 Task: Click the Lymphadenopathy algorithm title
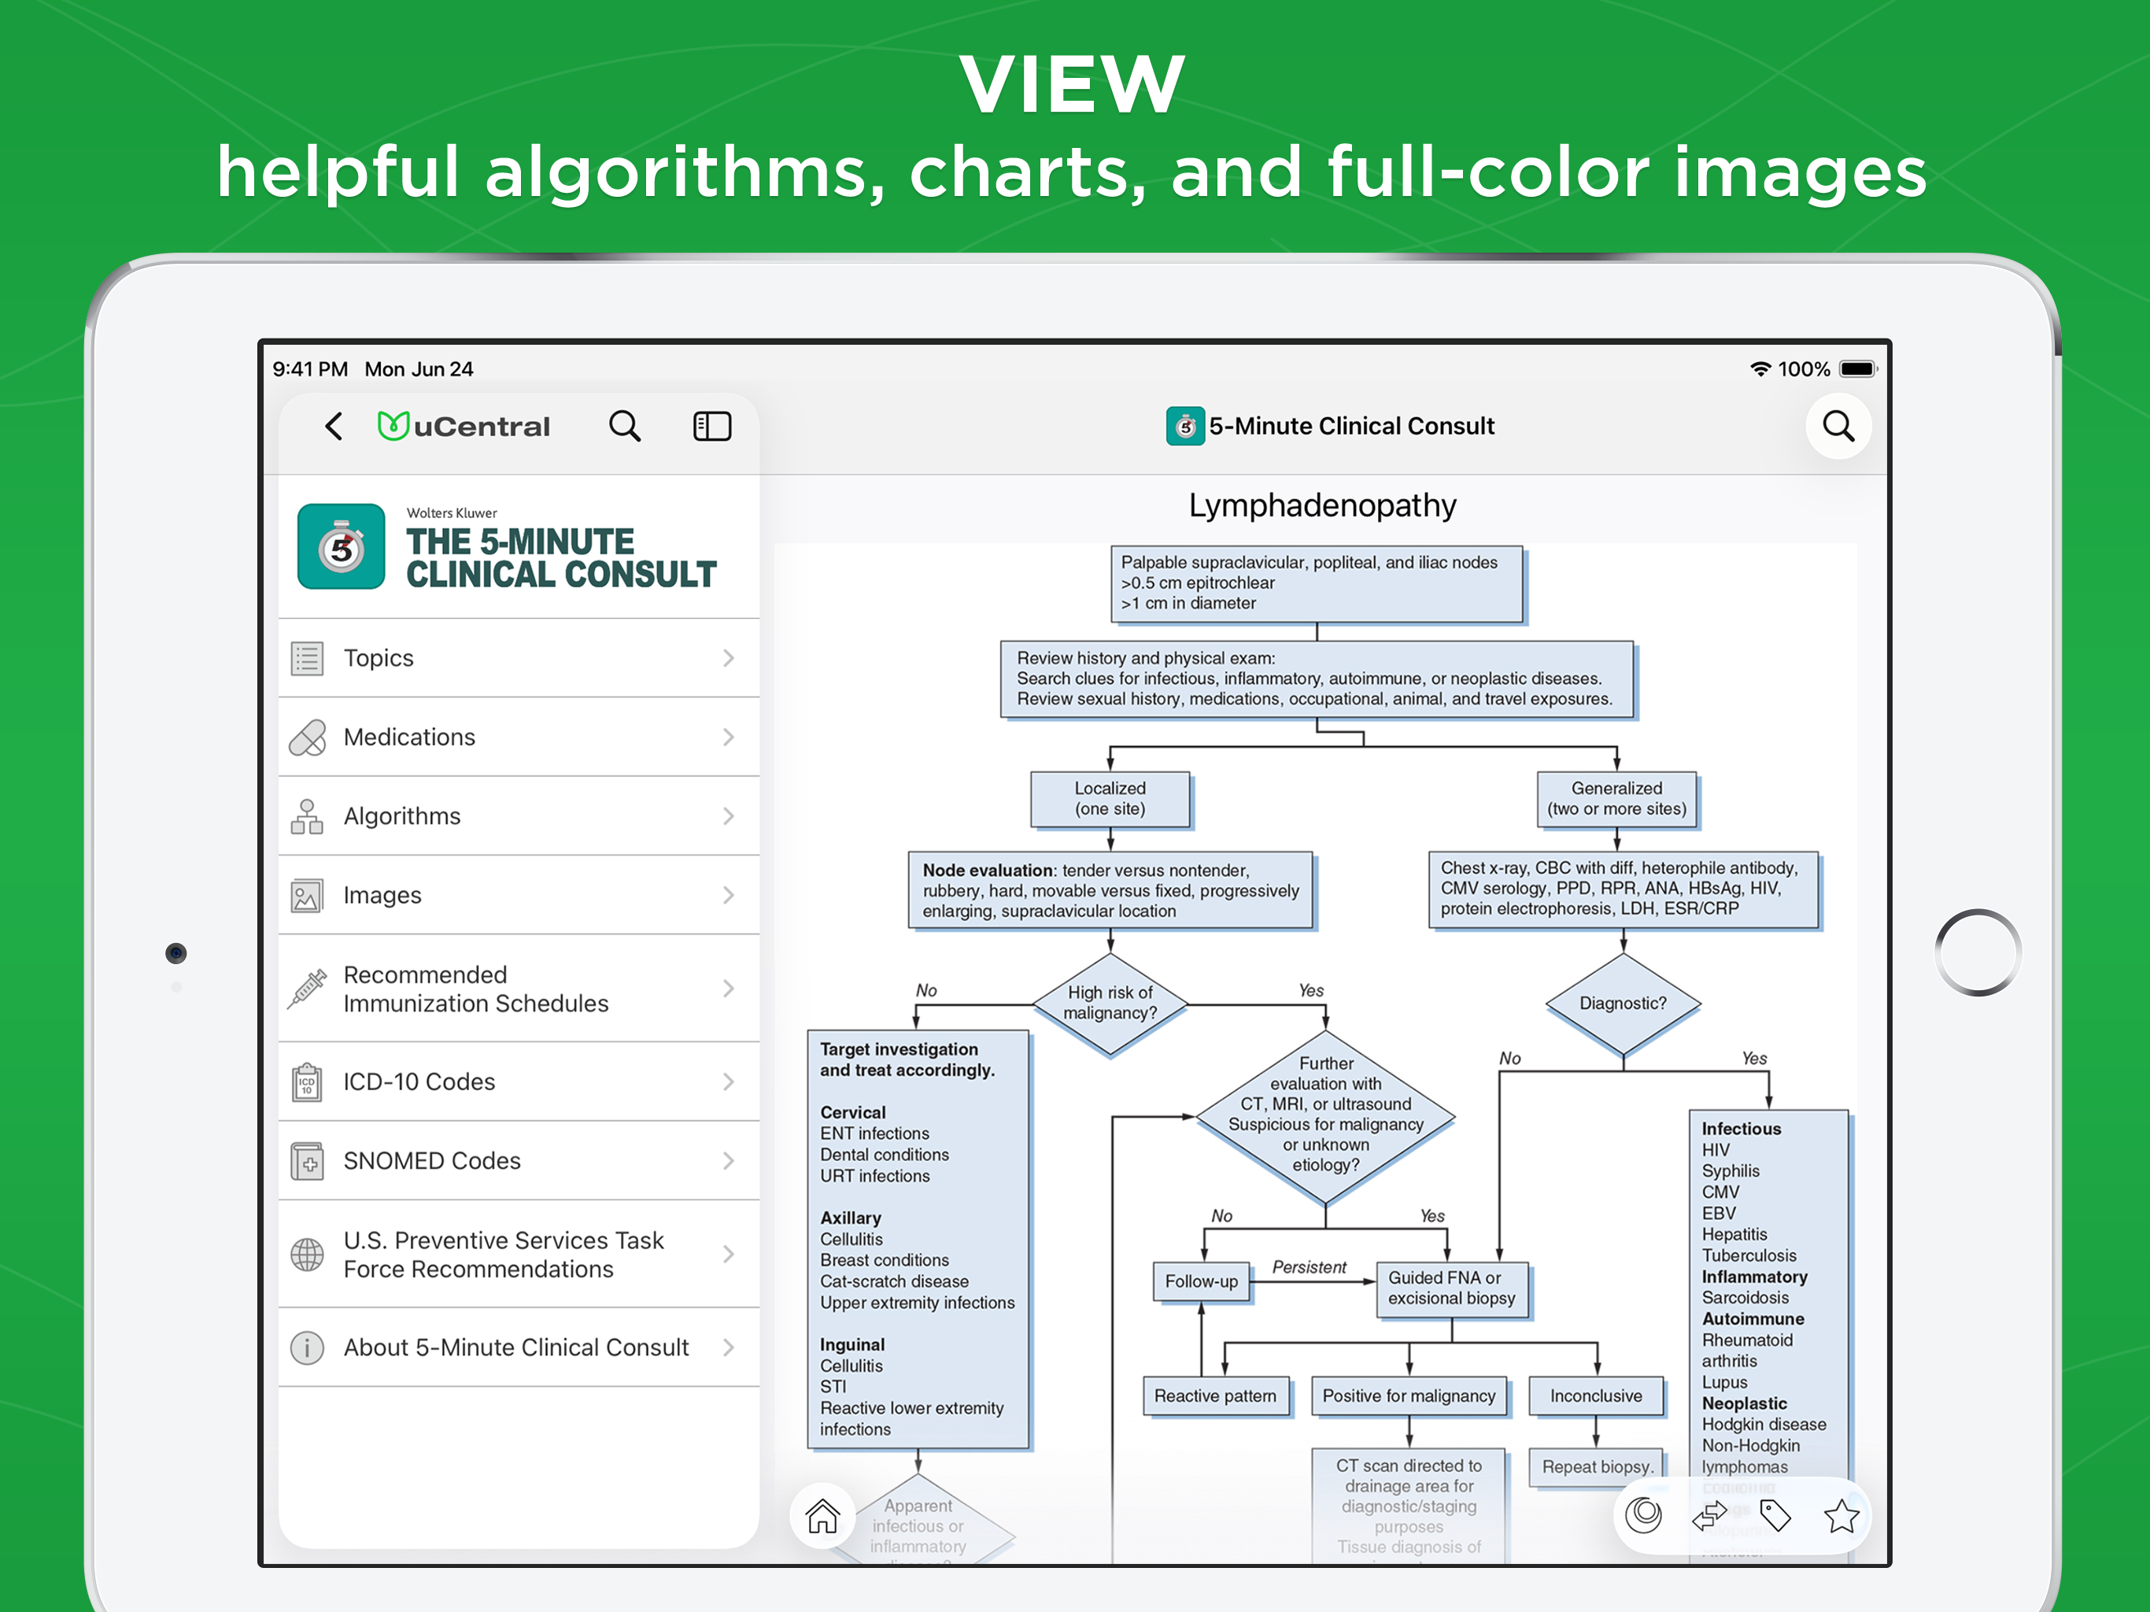click(1322, 505)
